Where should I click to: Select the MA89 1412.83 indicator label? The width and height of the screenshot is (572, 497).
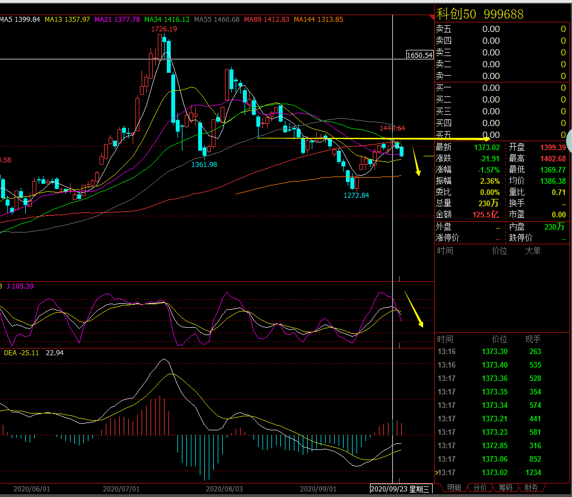coord(266,20)
